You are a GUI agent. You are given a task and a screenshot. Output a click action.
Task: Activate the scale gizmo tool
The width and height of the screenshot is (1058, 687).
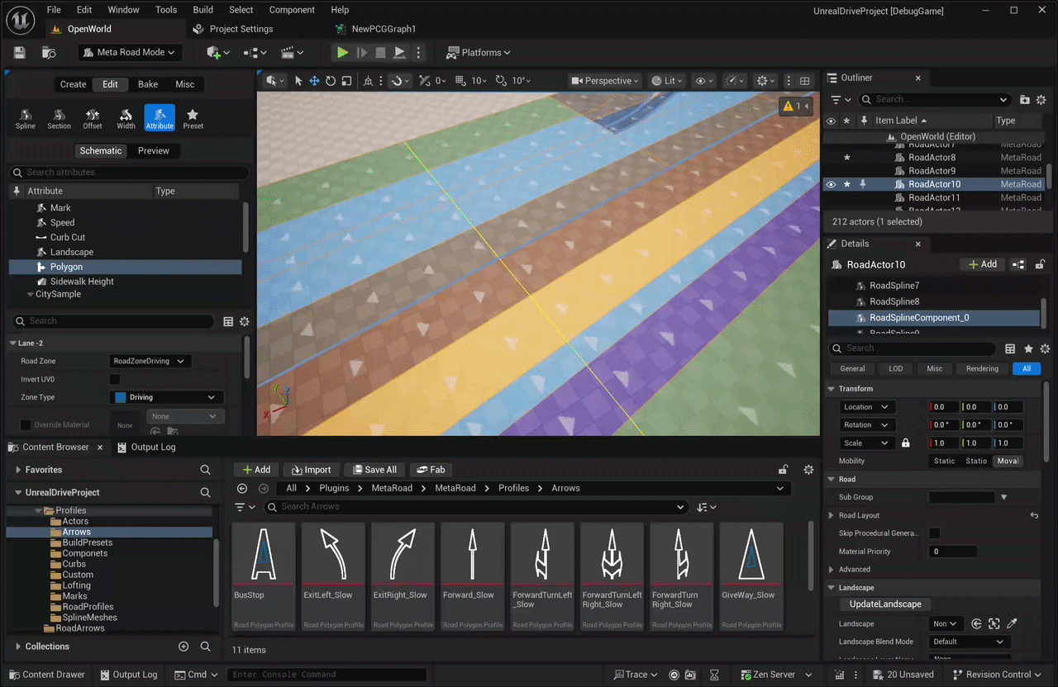(x=347, y=81)
